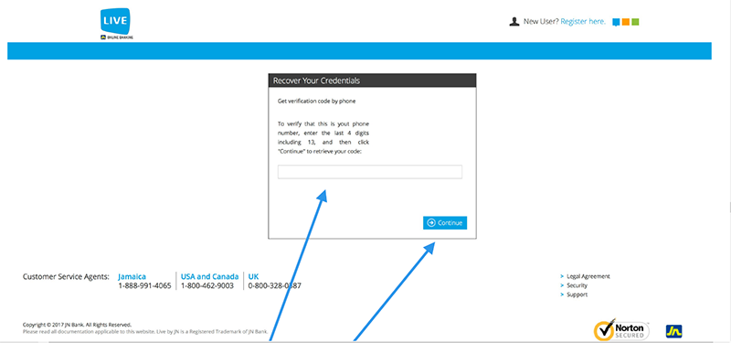Select the UK customer service link
This screenshot has height=343, width=731.
[x=254, y=277]
